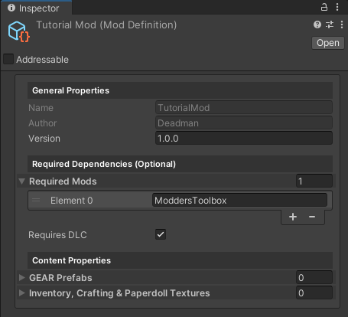Remove the Required Mods element with minus
This screenshot has width=348, height=317.
point(312,217)
